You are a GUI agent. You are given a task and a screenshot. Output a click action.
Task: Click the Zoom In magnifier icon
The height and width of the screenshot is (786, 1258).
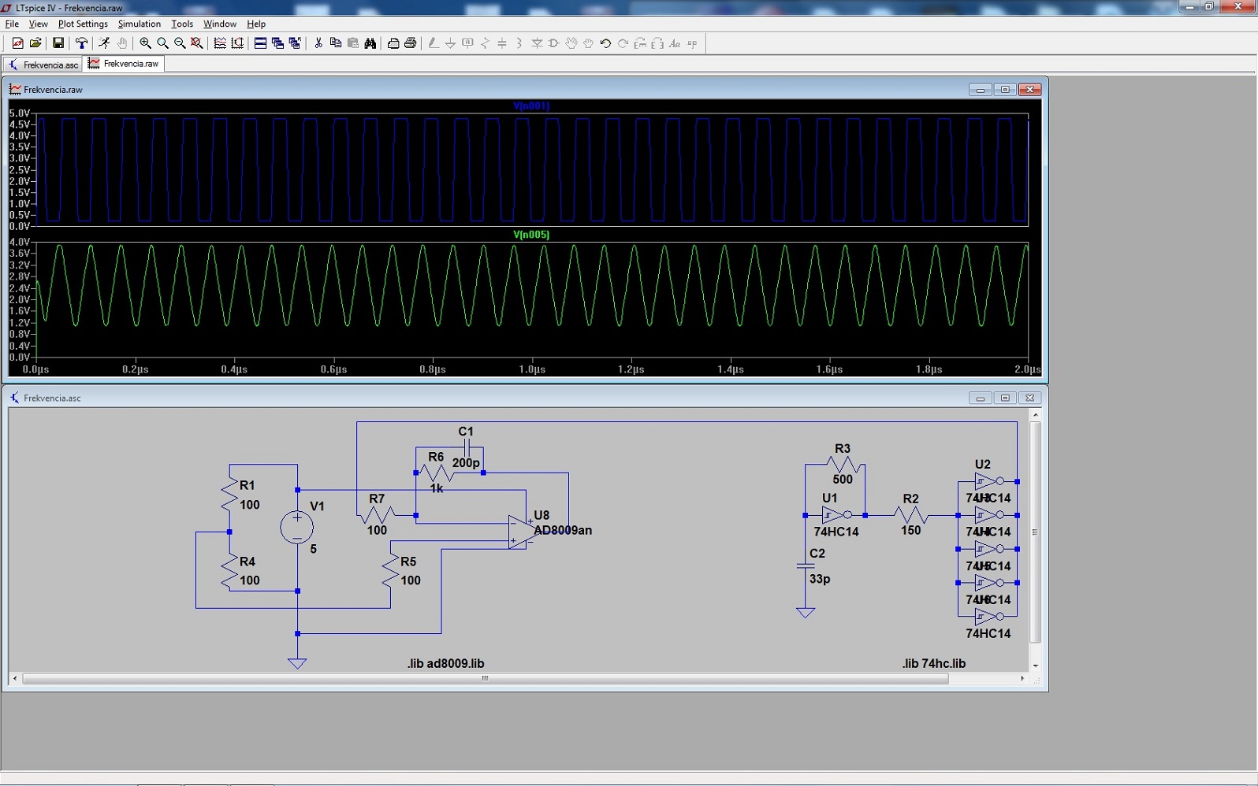(x=145, y=43)
